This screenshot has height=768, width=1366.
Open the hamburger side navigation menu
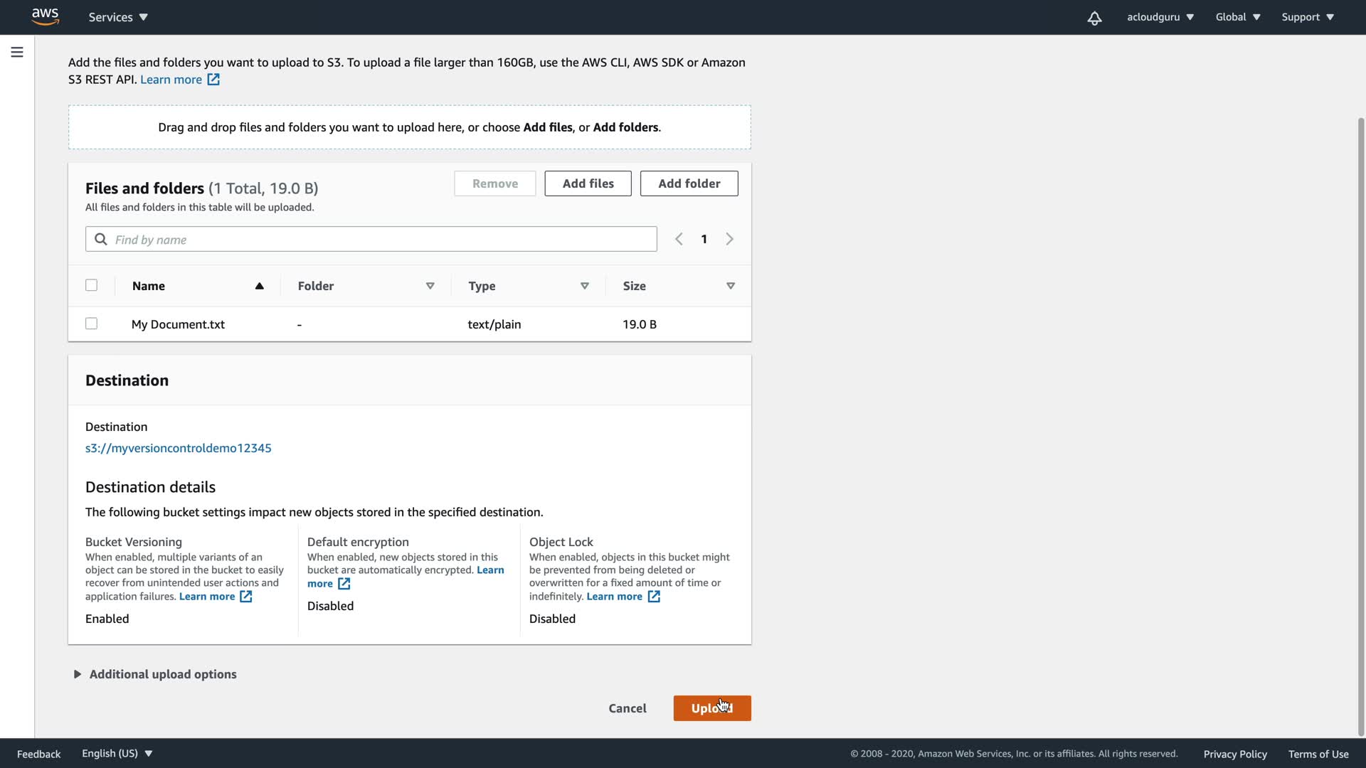17,52
